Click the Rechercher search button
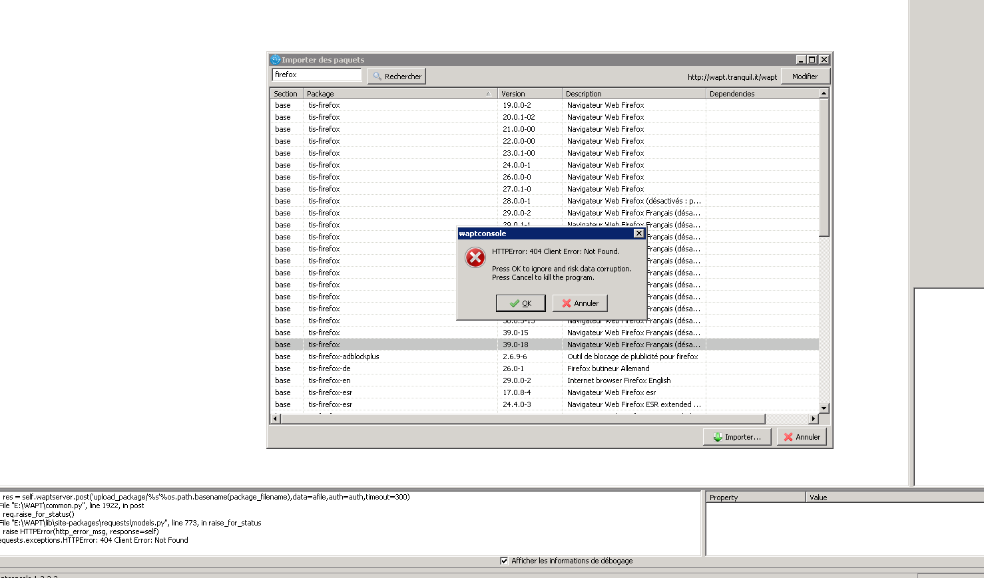The width and height of the screenshot is (984, 578). (397, 76)
